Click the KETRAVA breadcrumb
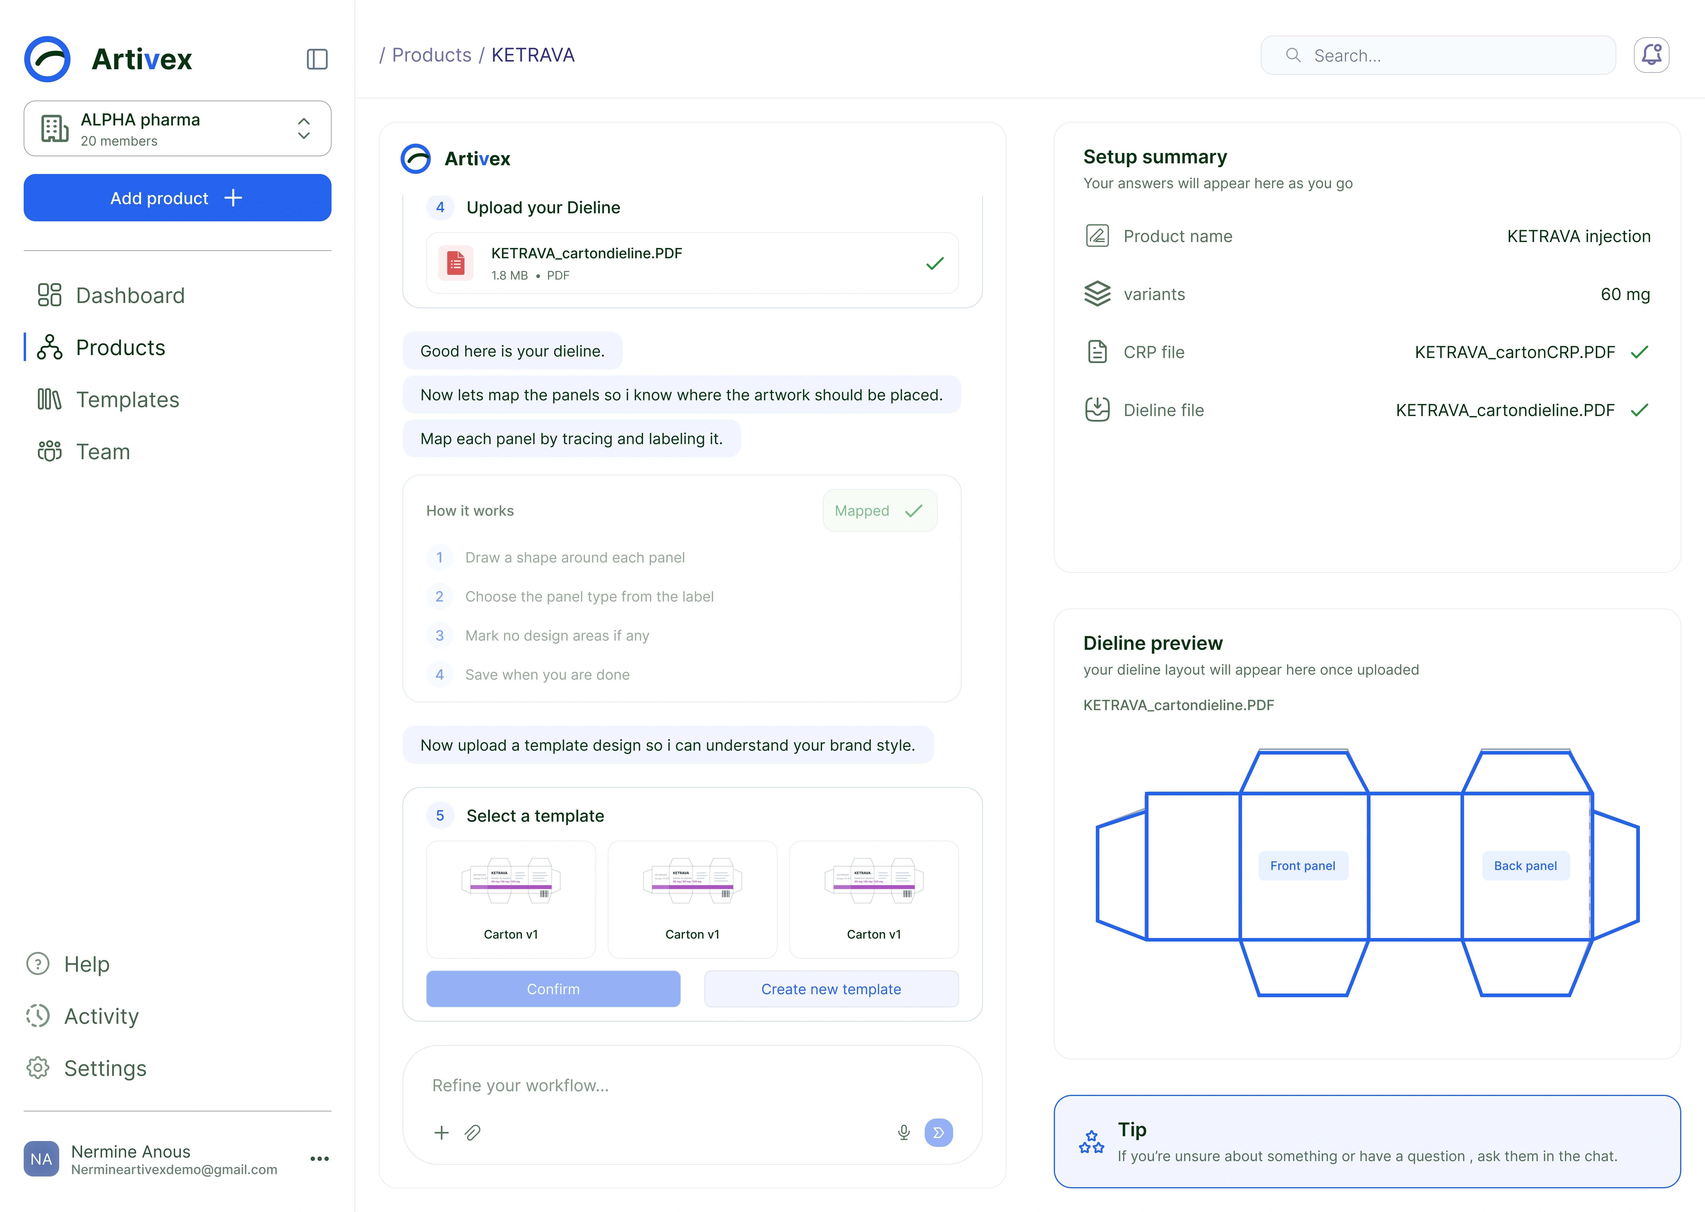 pos(533,55)
